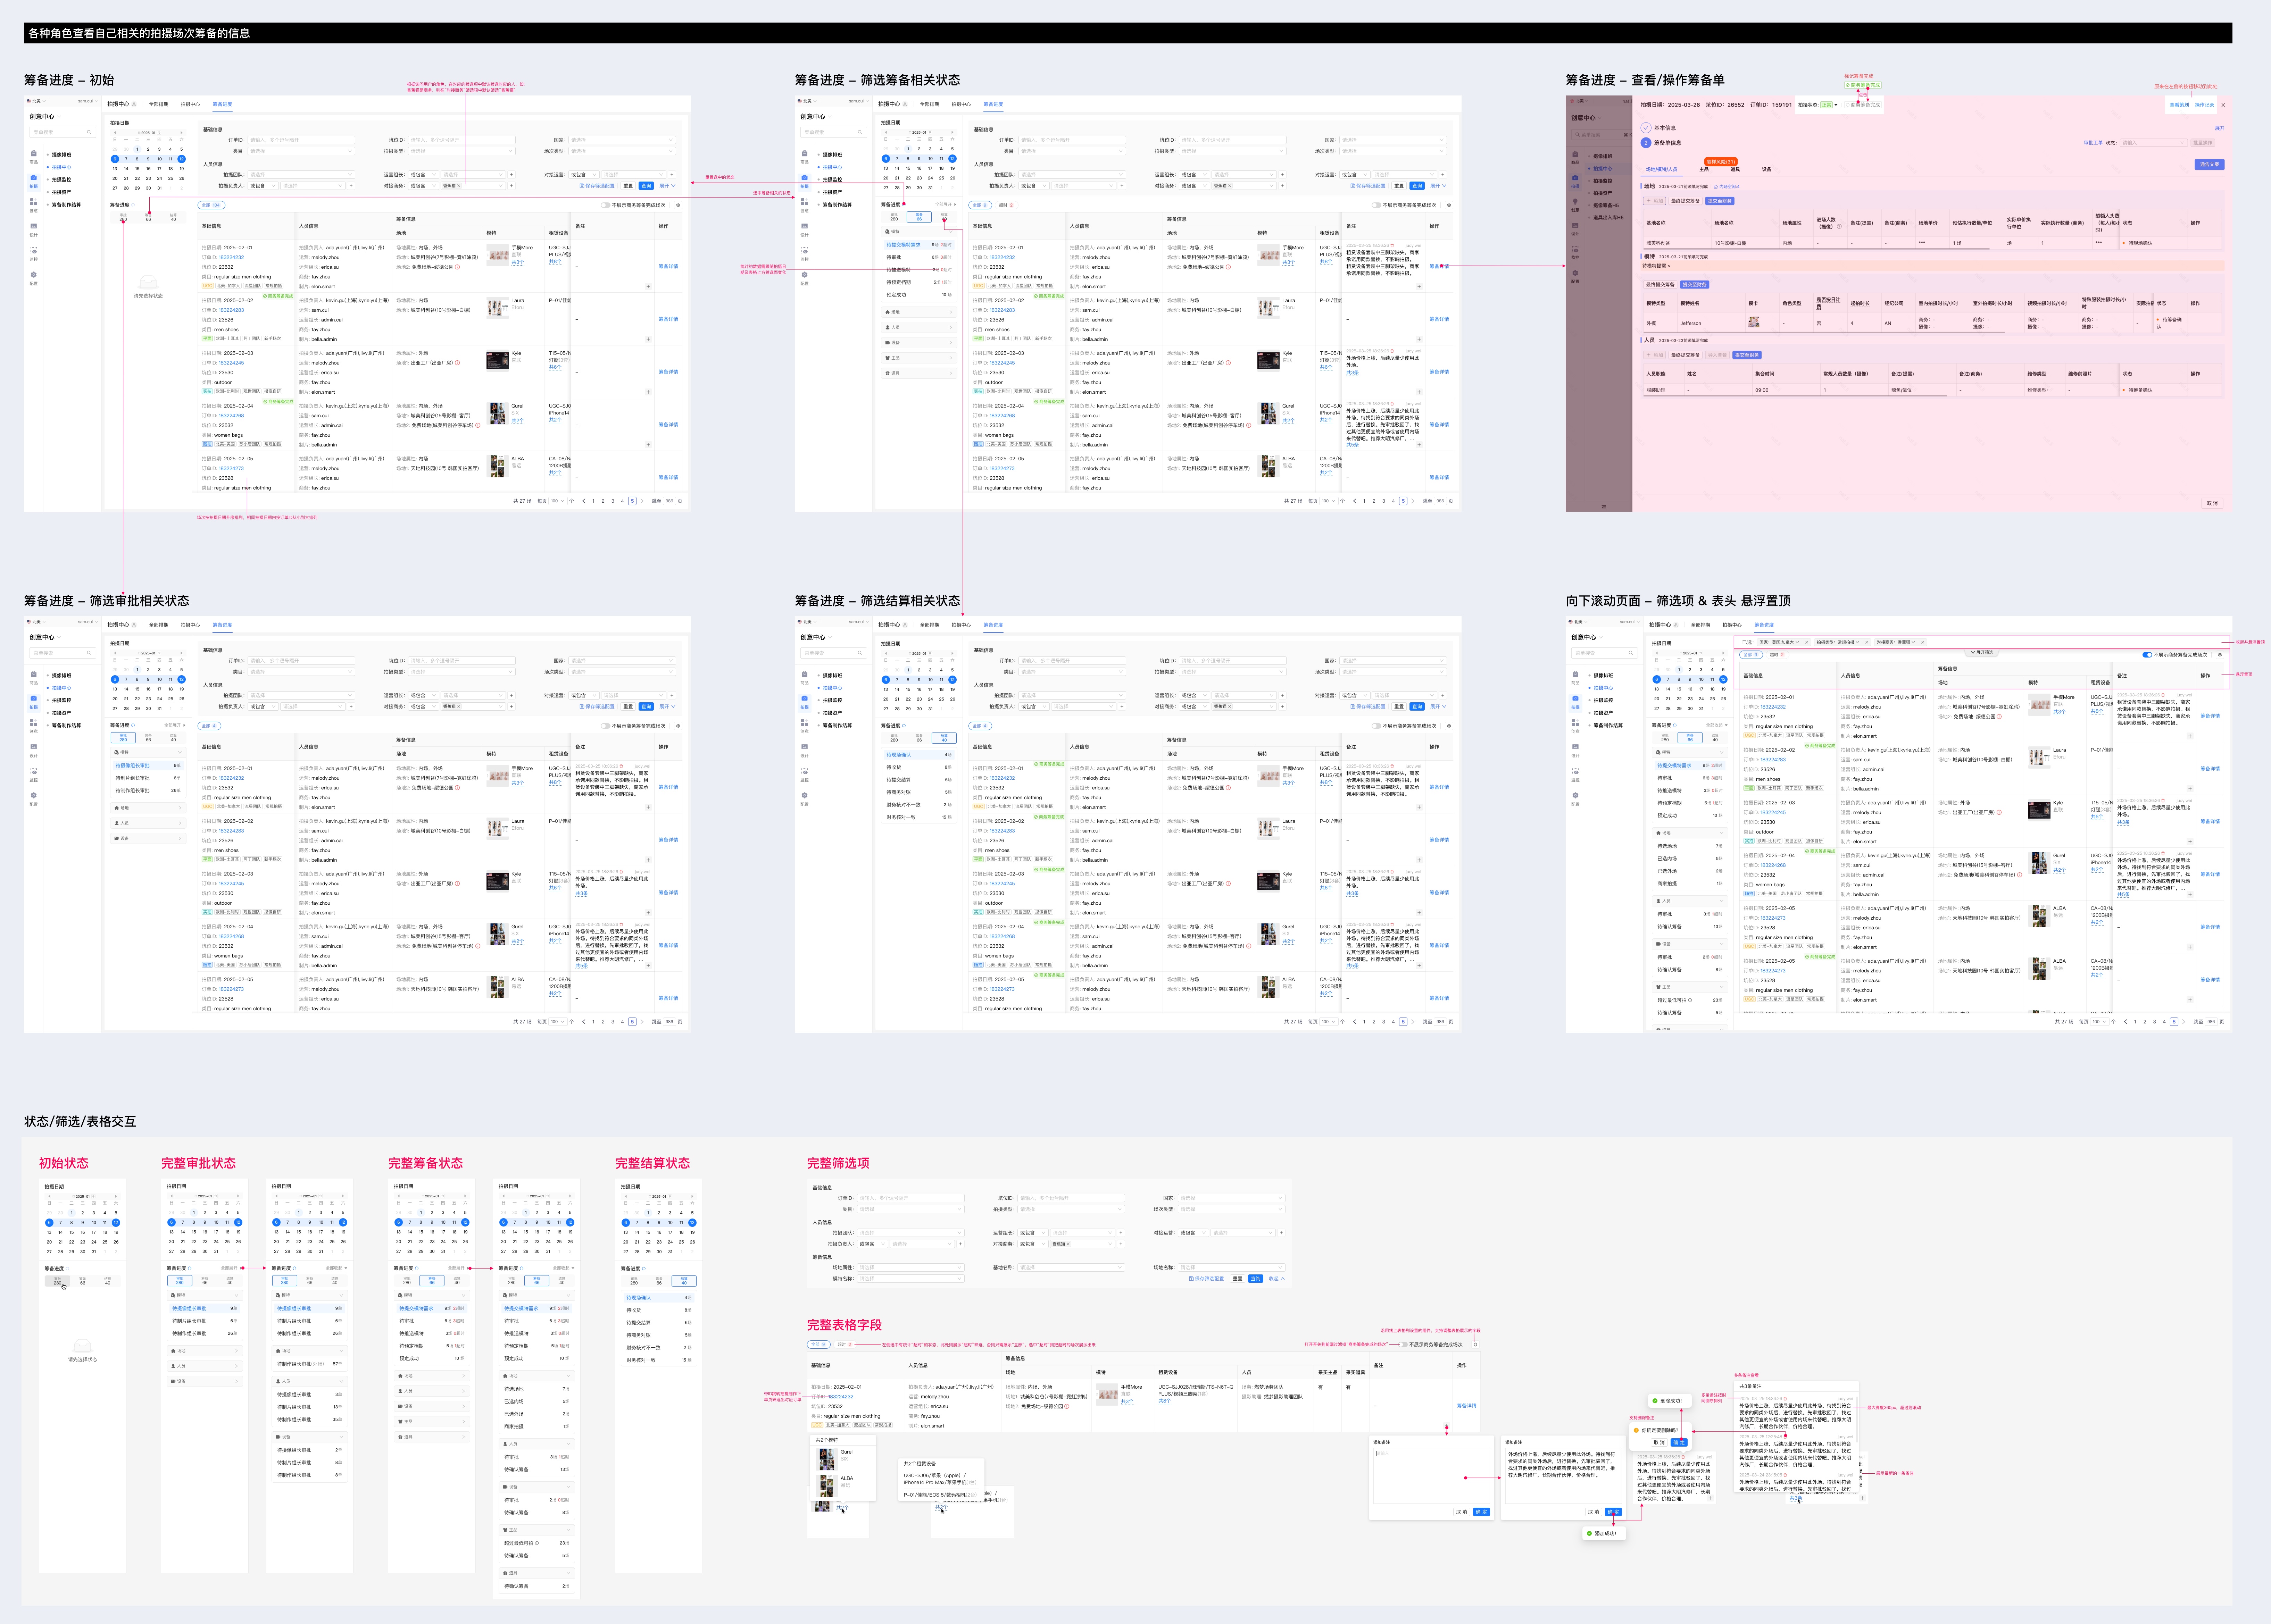This screenshot has width=2271, height=1624.
Task: Expand filters via 展开 in 初始 frame
Action: 667,186
